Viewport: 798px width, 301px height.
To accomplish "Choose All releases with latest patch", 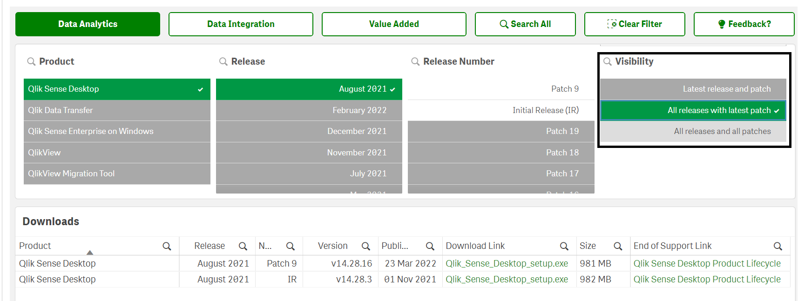I will pos(693,110).
